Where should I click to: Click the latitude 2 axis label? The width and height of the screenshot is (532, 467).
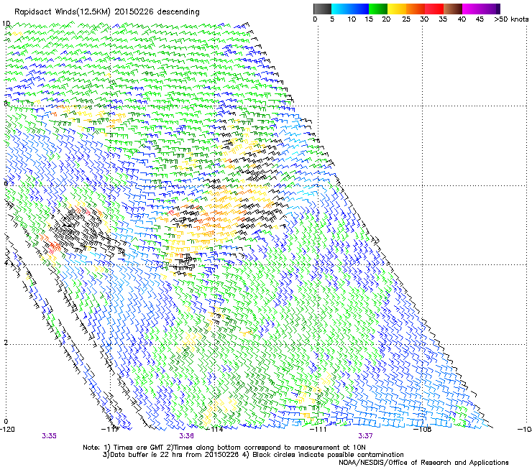point(6,343)
